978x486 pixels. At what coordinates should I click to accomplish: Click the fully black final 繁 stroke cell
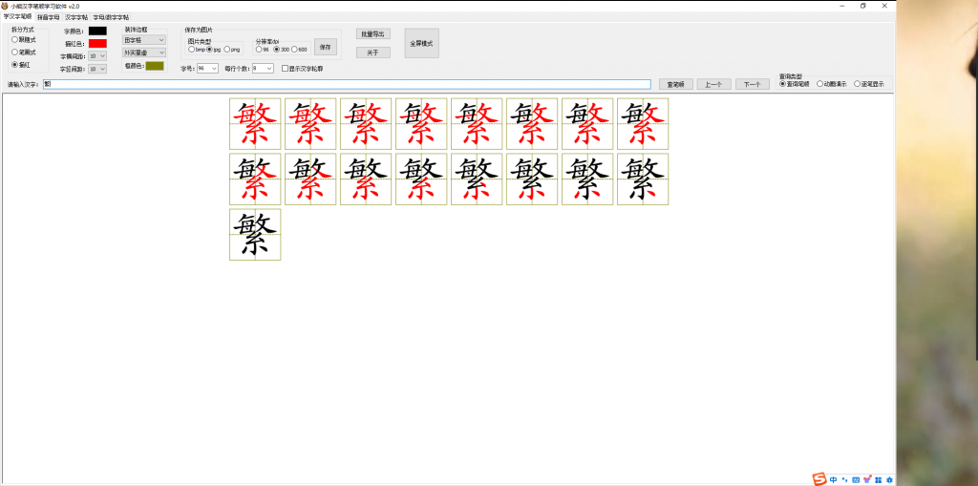[255, 235]
